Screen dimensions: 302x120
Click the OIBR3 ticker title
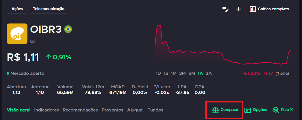[x=46, y=30]
